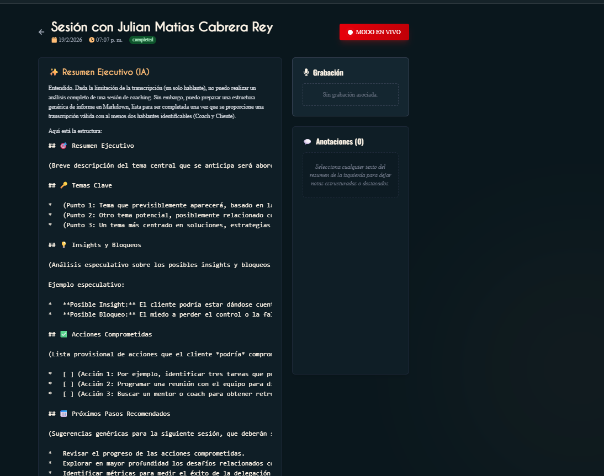Click the sparkle icon on Resumen Ejecutivo (IA)
This screenshot has width=604, height=476.
click(x=54, y=72)
